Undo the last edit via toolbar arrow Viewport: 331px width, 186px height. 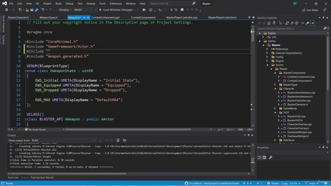click(x=43, y=10)
